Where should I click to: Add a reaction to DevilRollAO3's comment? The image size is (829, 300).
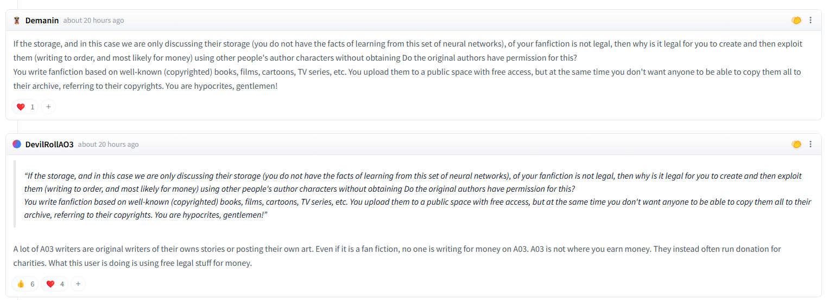click(78, 284)
